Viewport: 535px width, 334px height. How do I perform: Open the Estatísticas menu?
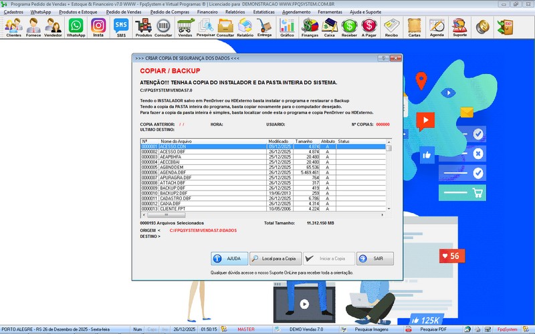(x=263, y=12)
